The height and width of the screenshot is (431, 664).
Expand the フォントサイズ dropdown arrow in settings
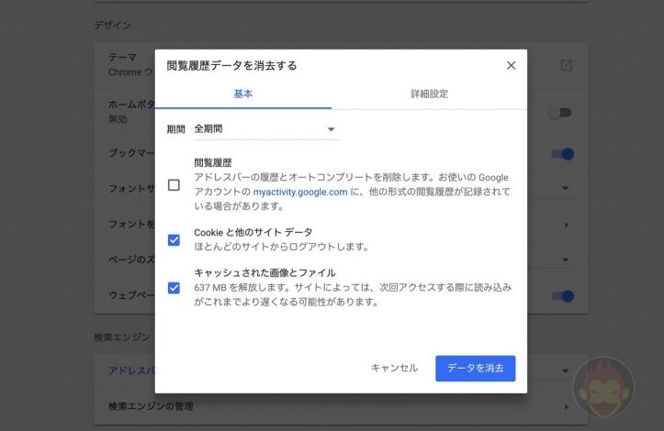(566, 188)
